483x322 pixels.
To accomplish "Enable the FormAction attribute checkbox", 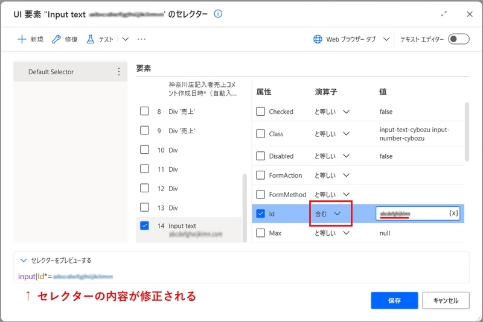I will pos(261,175).
